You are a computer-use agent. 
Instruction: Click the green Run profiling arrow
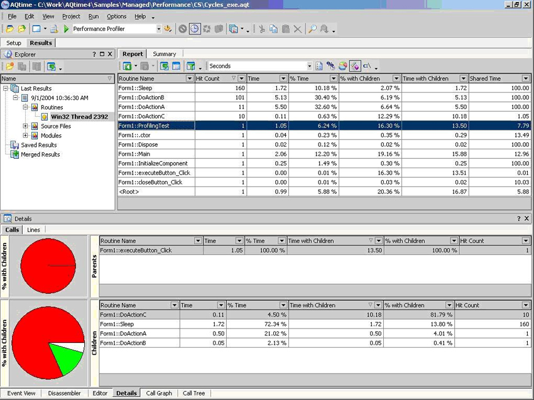(66, 29)
